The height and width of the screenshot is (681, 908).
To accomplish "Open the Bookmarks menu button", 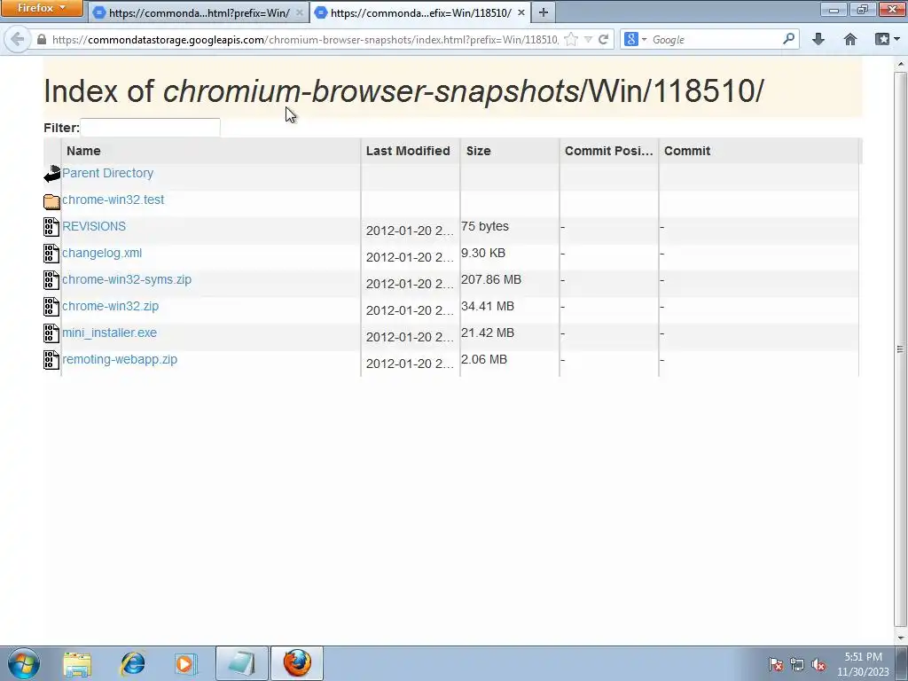I will click(887, 39).
